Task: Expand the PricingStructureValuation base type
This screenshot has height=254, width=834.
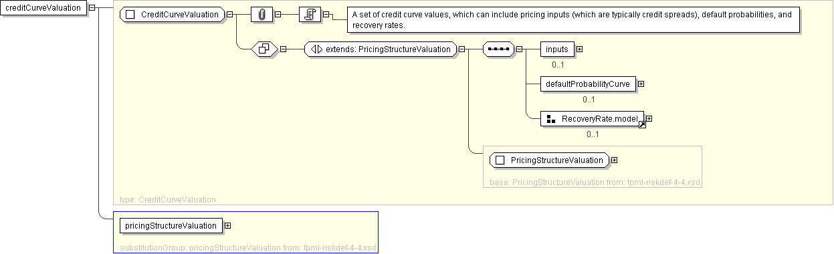Action: point(614,160)
